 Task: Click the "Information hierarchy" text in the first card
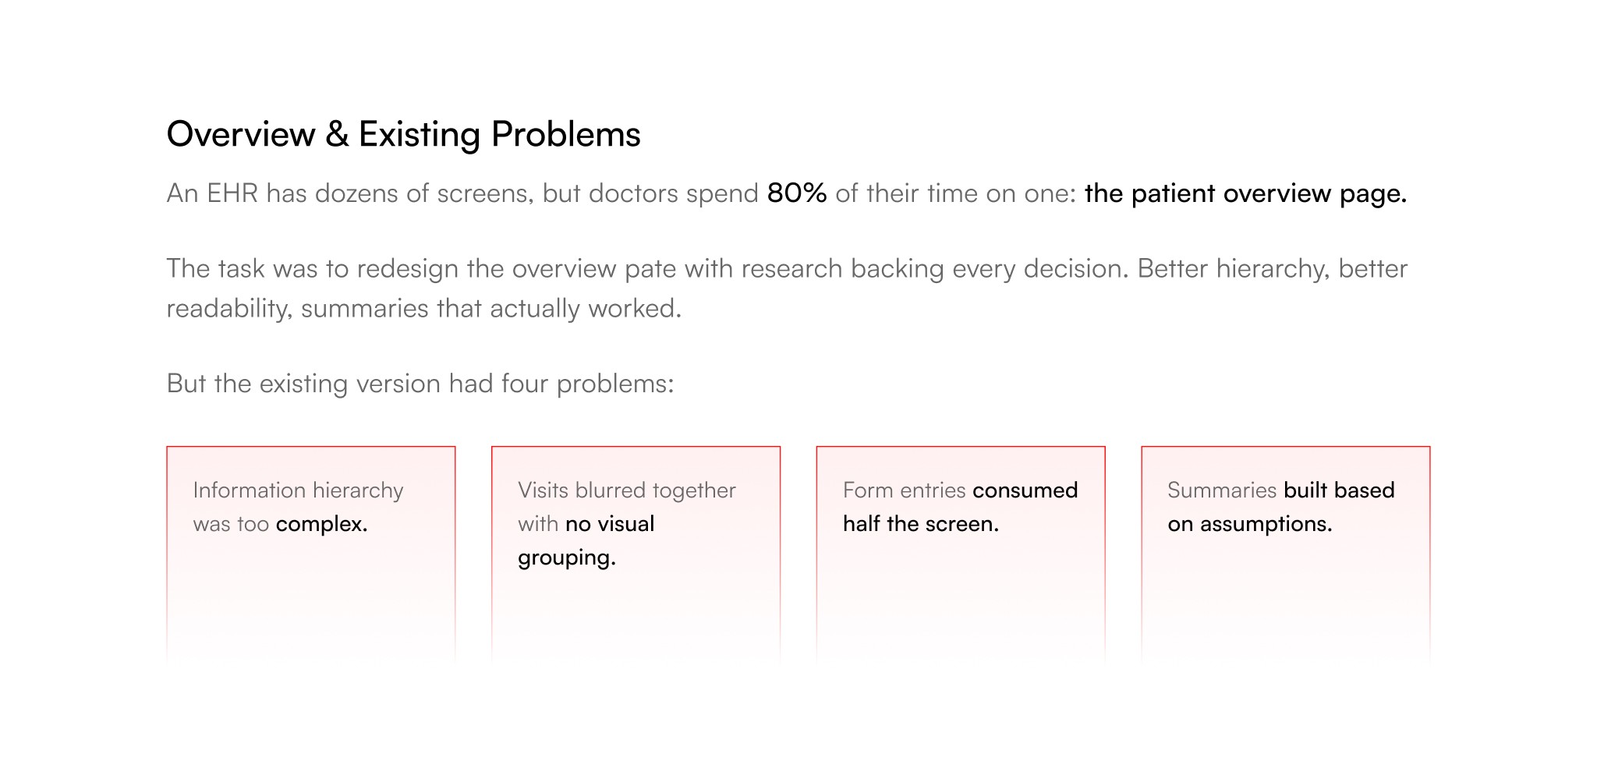point(298,490)
